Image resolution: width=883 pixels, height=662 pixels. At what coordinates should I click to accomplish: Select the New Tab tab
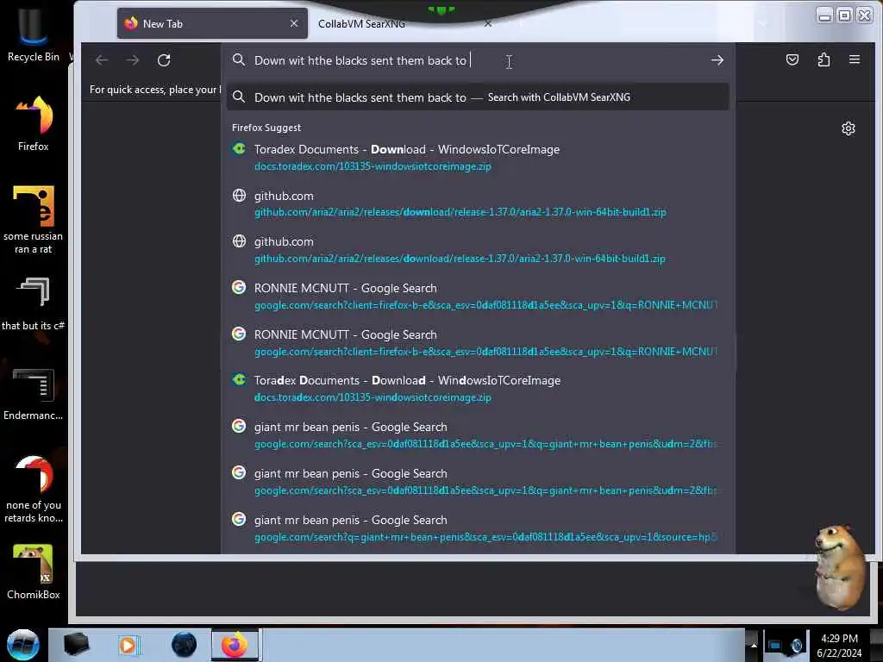(212, 23)
